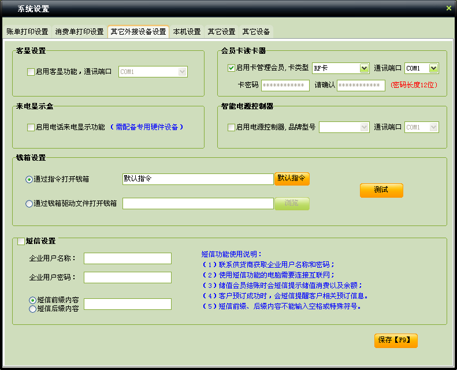
Task: Enable the 启用电源控制器 checkbox
Action: [x=231, y=127]
